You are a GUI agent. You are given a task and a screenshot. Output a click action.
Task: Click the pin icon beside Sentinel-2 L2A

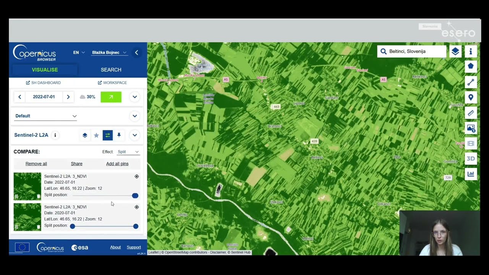[119, 135]
